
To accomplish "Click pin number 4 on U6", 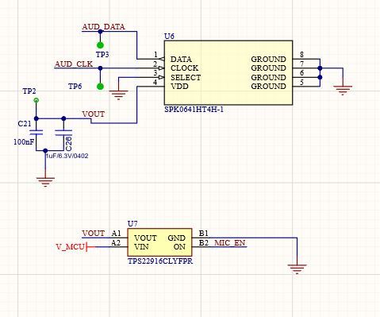I will [x=155, y=83].
